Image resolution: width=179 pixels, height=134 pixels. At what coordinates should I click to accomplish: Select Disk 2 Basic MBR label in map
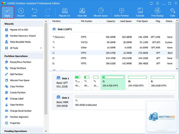(x=63, y=102)
